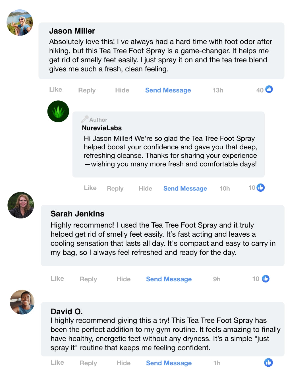The height and width of the screenshot is (384, 307).
Task: Reply to David O.'s comment
Action: click(88, 363)
